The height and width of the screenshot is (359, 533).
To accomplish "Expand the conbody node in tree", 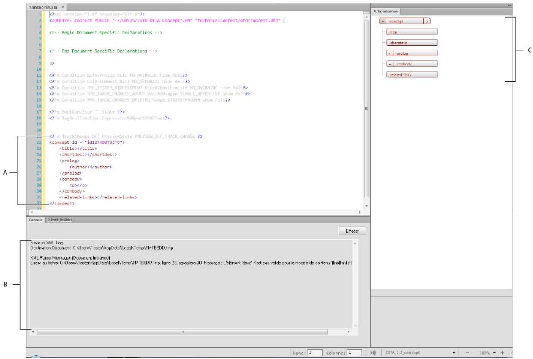I will [390, 64].
